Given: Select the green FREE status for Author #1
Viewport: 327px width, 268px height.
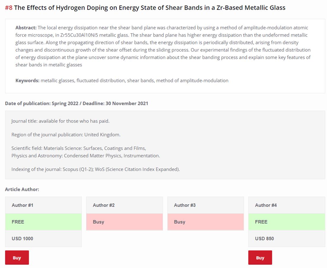Looking at the screenshot, I should coord(43,222).
